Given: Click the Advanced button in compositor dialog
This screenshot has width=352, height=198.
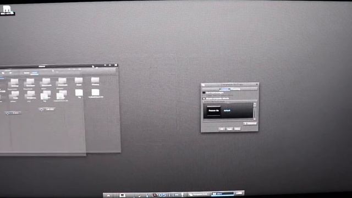Looking at the screenshot, I should tap(250, 123).
